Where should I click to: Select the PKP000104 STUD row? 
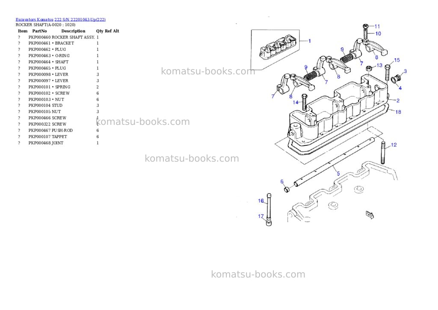tap(58, 106)
